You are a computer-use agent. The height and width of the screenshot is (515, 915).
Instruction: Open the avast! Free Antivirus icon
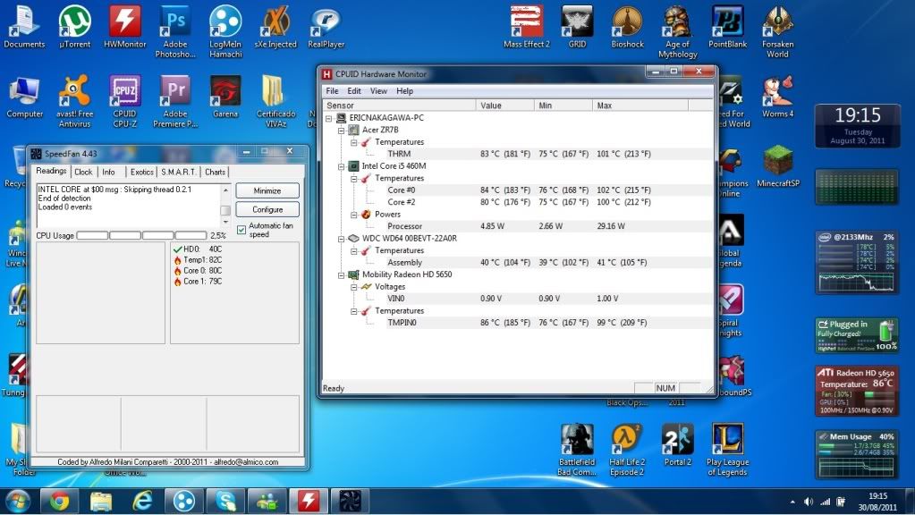tap(75, 101)
